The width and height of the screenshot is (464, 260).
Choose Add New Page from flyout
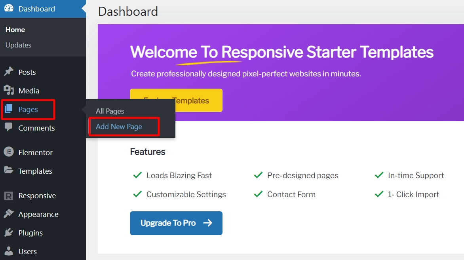(x=119, y=127)
